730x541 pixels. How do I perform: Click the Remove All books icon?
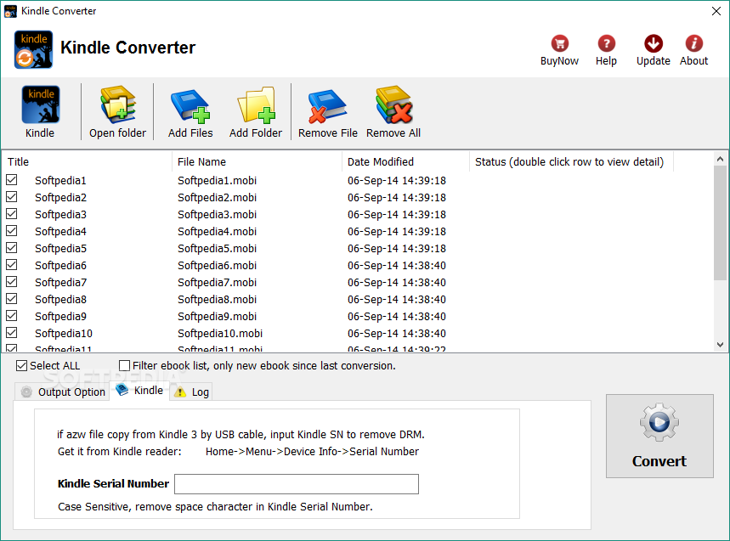pos(393,104)
